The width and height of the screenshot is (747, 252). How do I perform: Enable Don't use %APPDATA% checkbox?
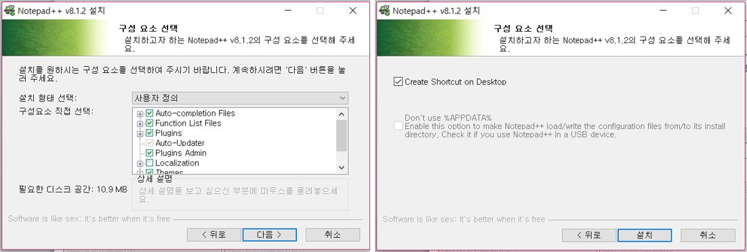(x=398, y=126)
